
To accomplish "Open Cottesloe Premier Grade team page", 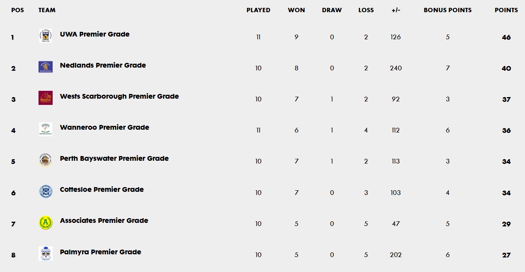I will click(x=102, y=189).
